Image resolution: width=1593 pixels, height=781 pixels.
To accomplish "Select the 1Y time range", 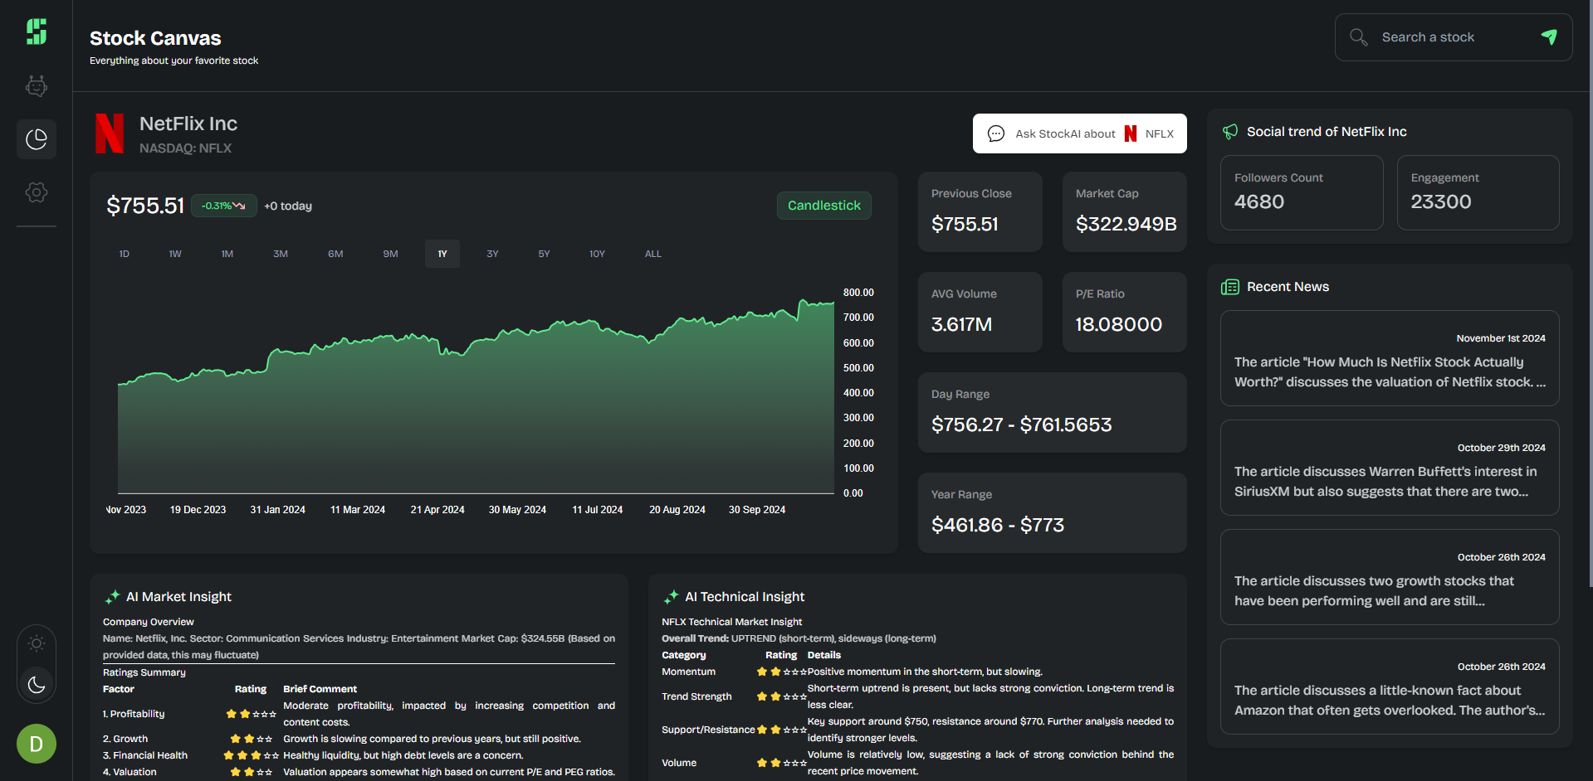I will 442,254.
